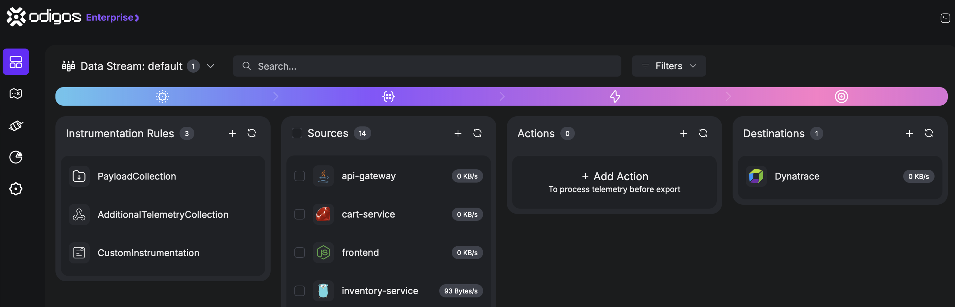Click Dynatrace 0 KB/s badge
The image size is (955, 307).
pyautogui.click(x=918, y=177)
